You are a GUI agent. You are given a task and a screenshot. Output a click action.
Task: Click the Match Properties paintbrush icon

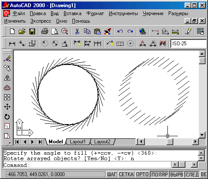click(x=108, y=31)
